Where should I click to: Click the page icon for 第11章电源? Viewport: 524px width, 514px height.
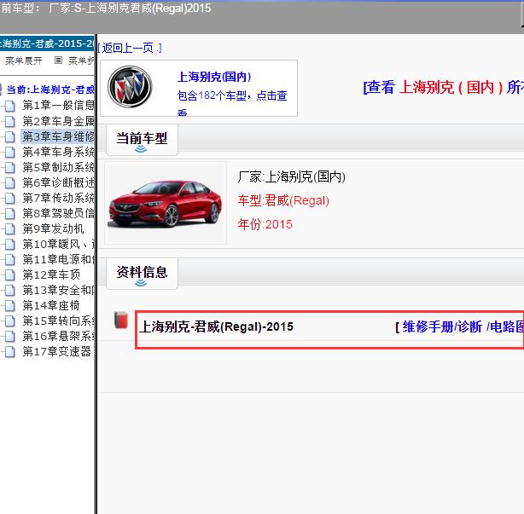tap(10, 260)
